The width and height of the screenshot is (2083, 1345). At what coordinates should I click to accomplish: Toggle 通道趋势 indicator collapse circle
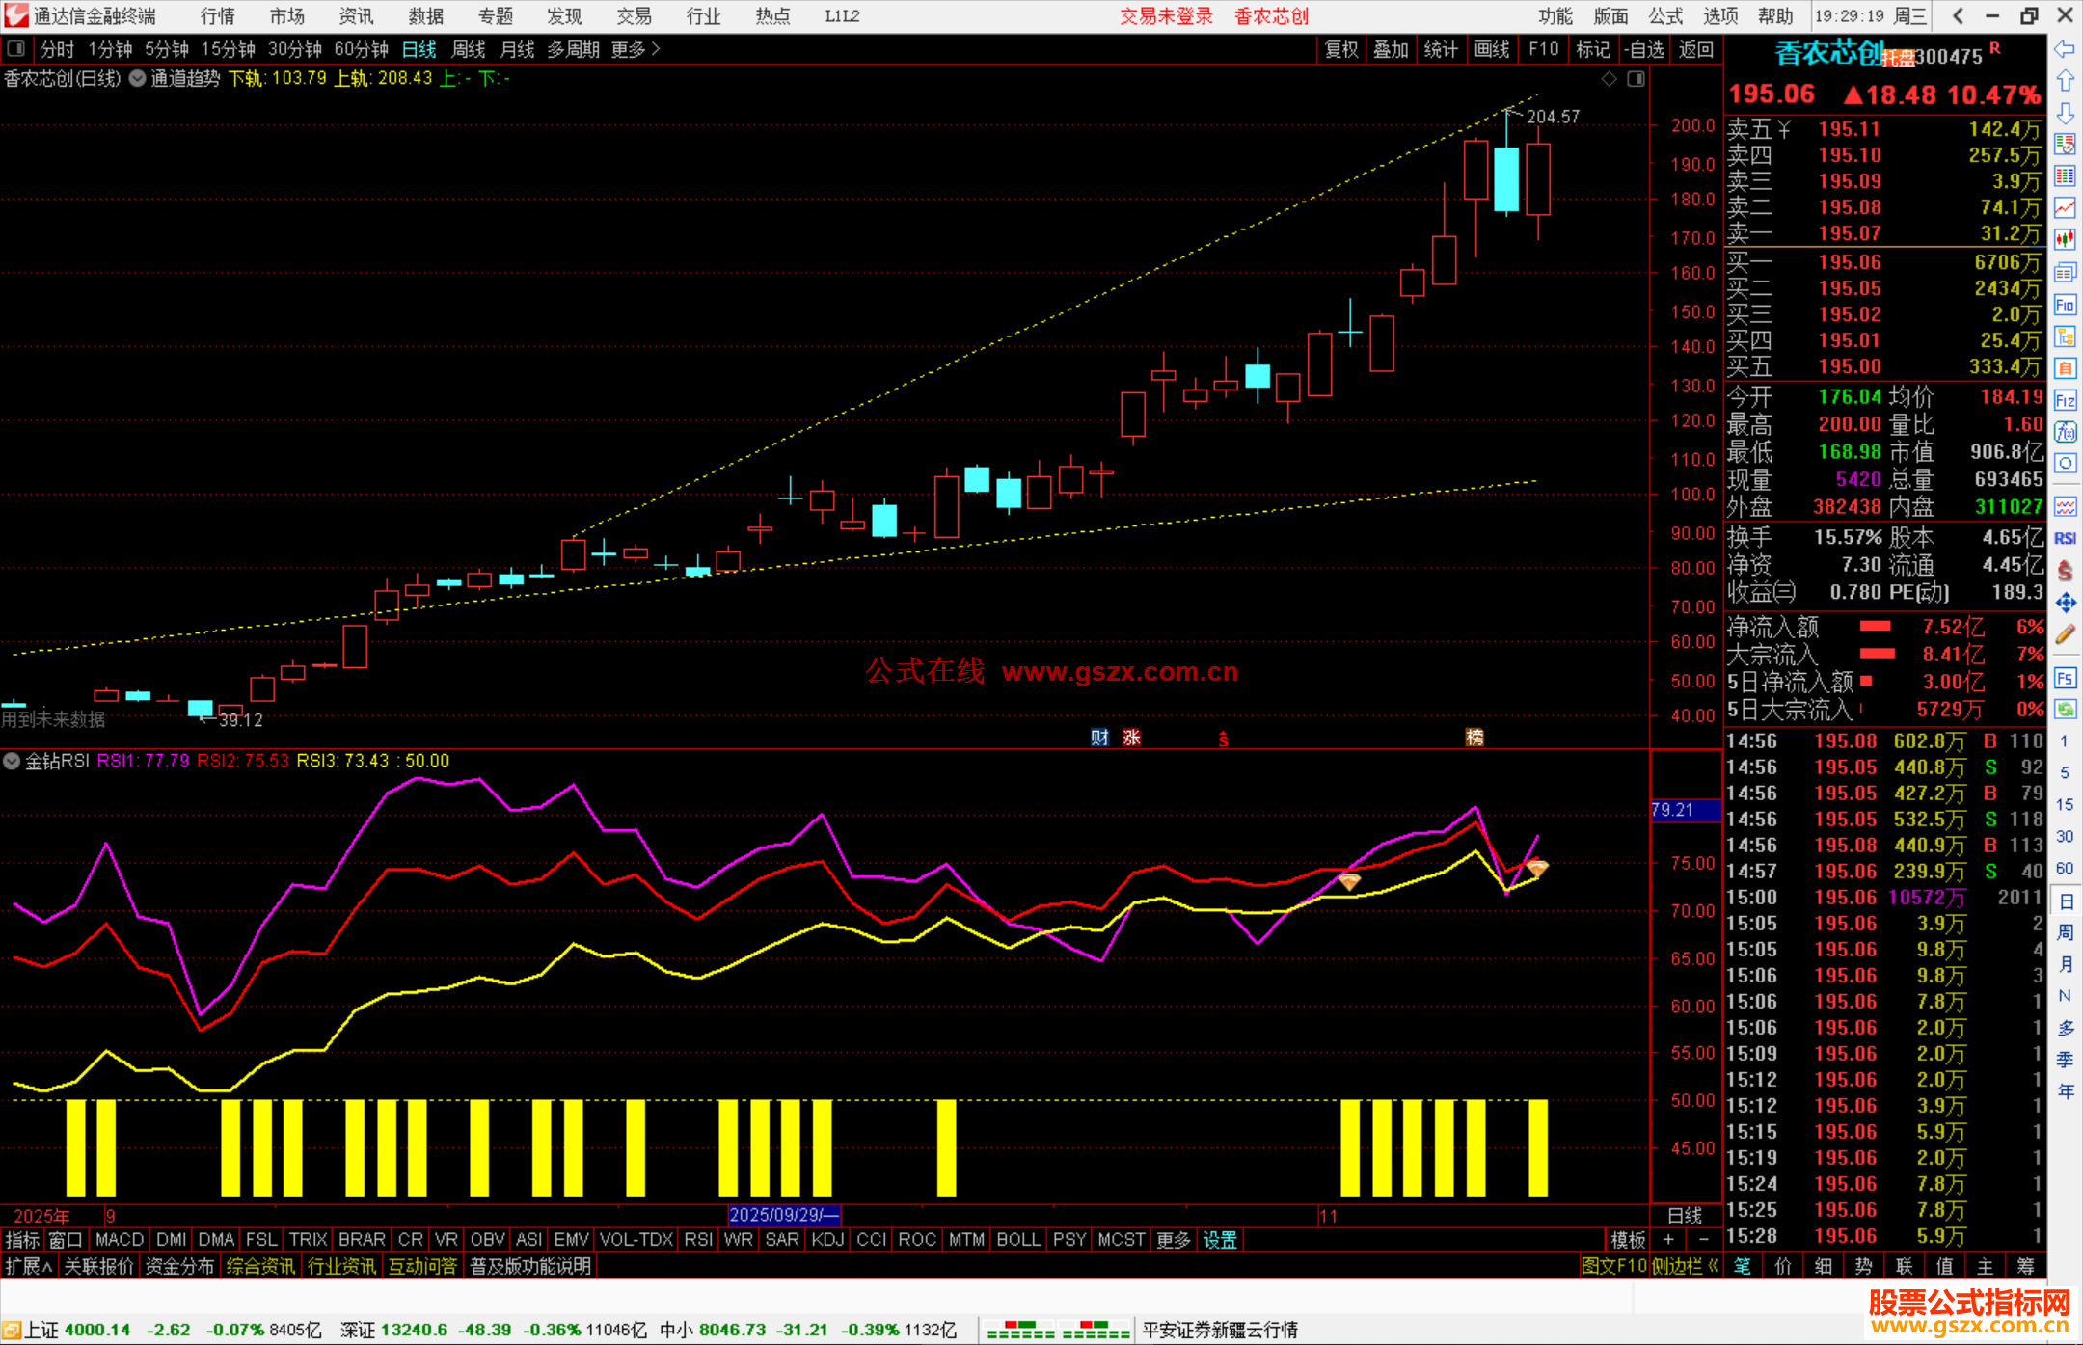tap(137, 78)
